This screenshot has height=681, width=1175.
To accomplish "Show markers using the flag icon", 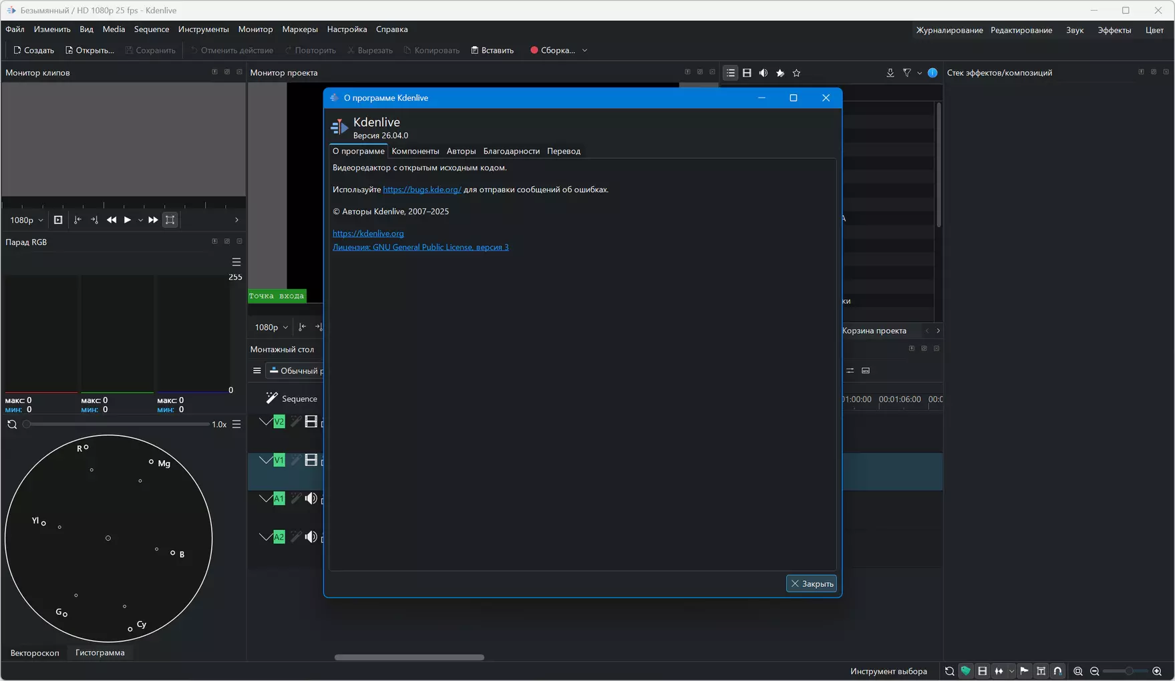I will click(1024, 671).
